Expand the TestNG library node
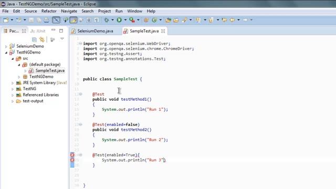Screen dimensions: 336x189 point(13,89)
